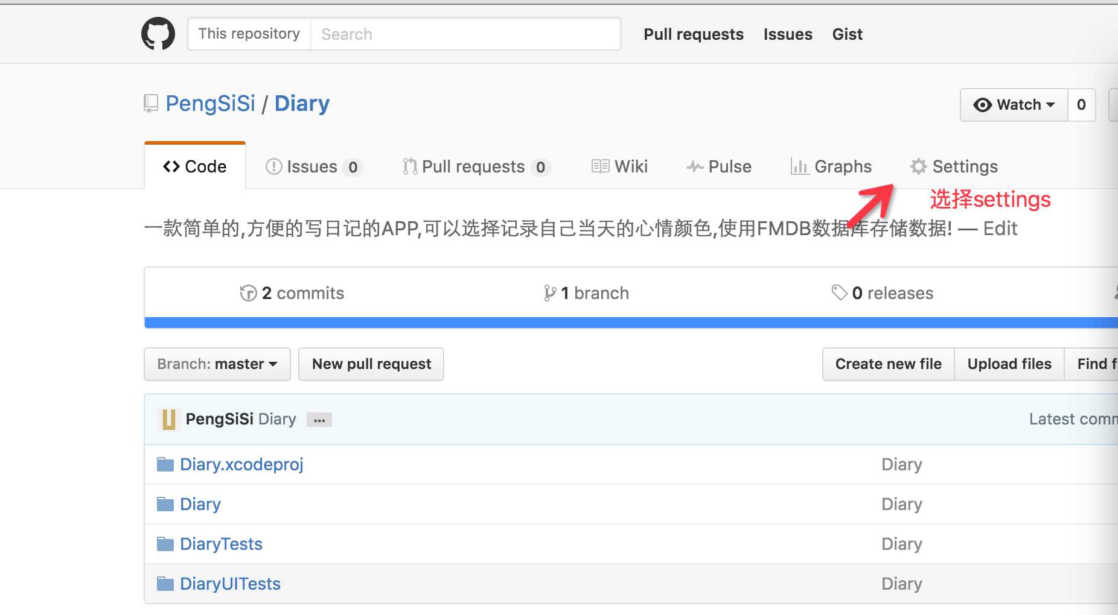Switch to the Code tab

coord(195,166)
